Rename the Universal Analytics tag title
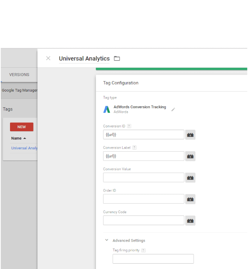 click(84, 58)
